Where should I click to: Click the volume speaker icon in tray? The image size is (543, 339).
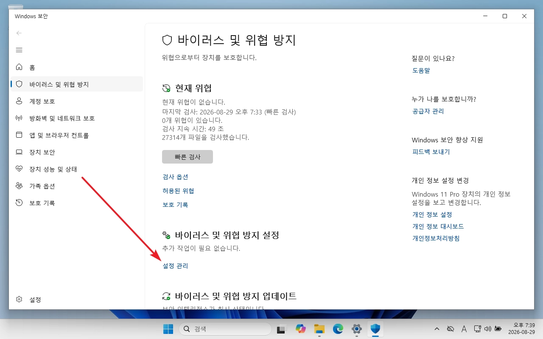pos(487,329)
